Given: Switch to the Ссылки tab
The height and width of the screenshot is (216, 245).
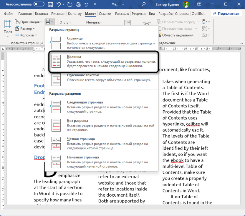Looking at the screenshot, I should [105, 14].
